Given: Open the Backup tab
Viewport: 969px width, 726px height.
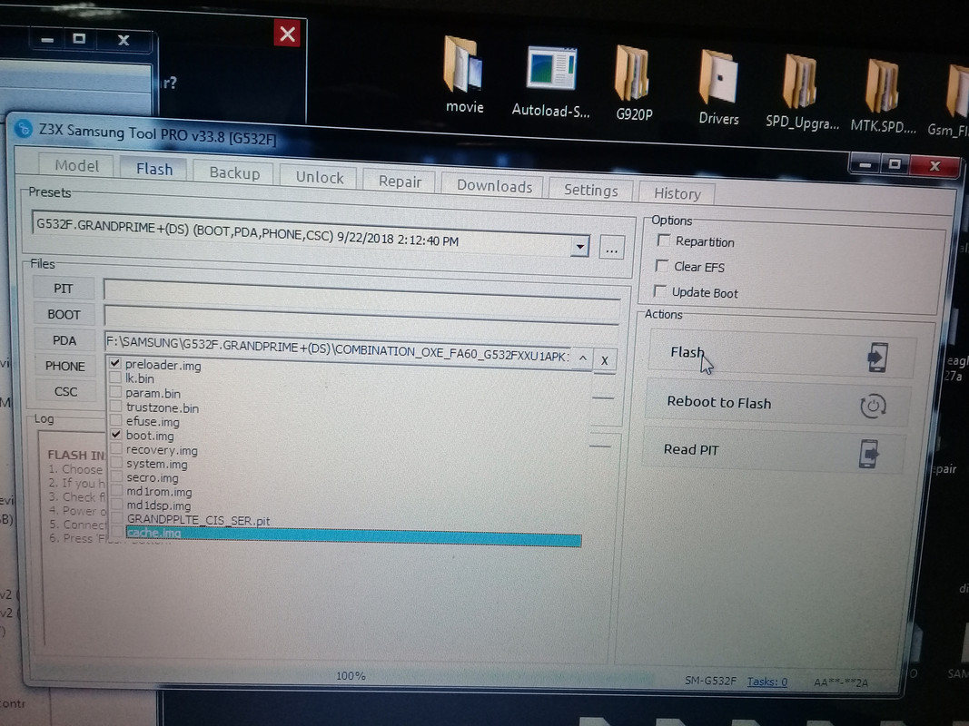Looking at the screenshot, I should click(x=234, y=172).
